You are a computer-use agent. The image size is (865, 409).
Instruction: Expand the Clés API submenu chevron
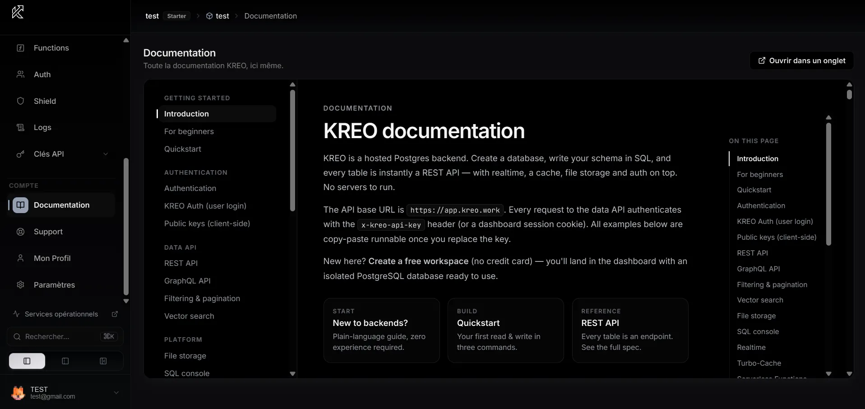pos(106,154)
